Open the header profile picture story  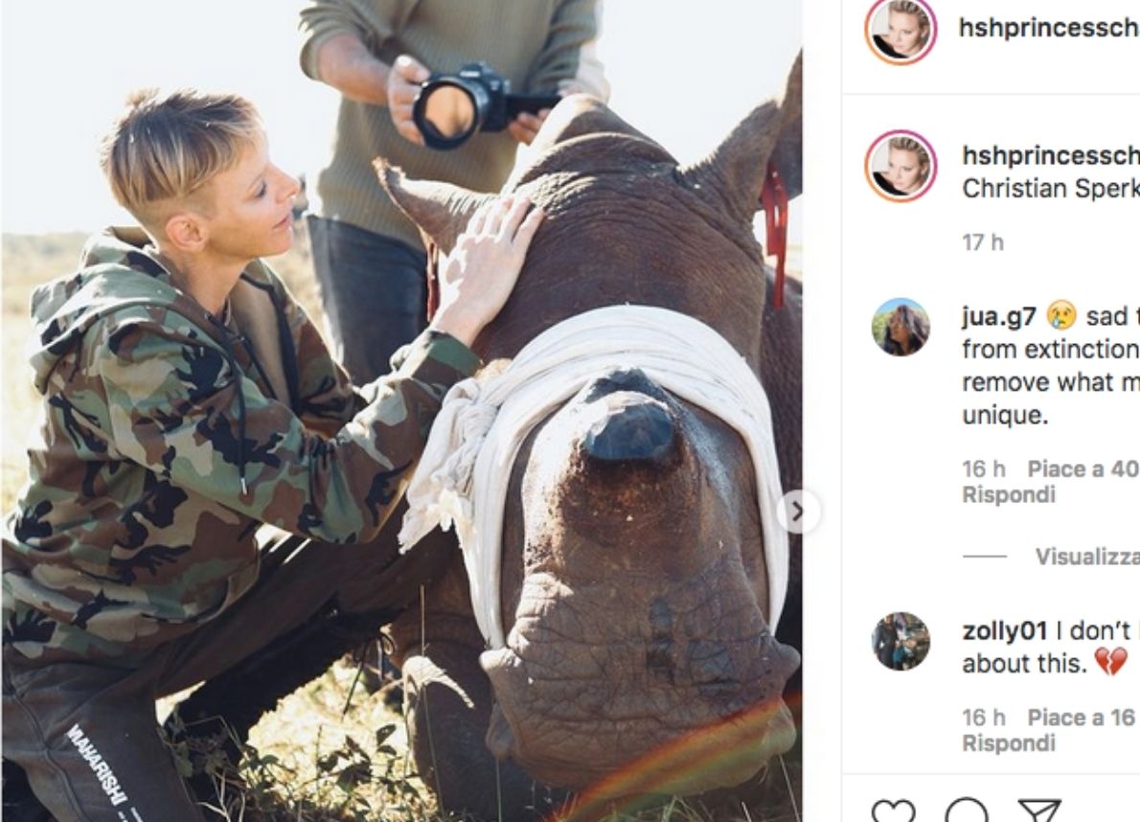901,31
